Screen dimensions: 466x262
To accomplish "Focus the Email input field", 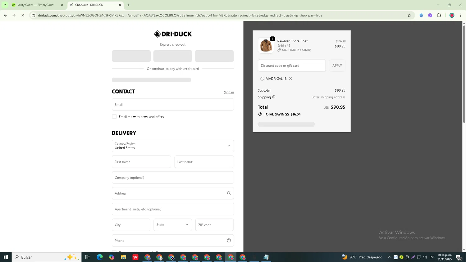I will click(173, 105).
